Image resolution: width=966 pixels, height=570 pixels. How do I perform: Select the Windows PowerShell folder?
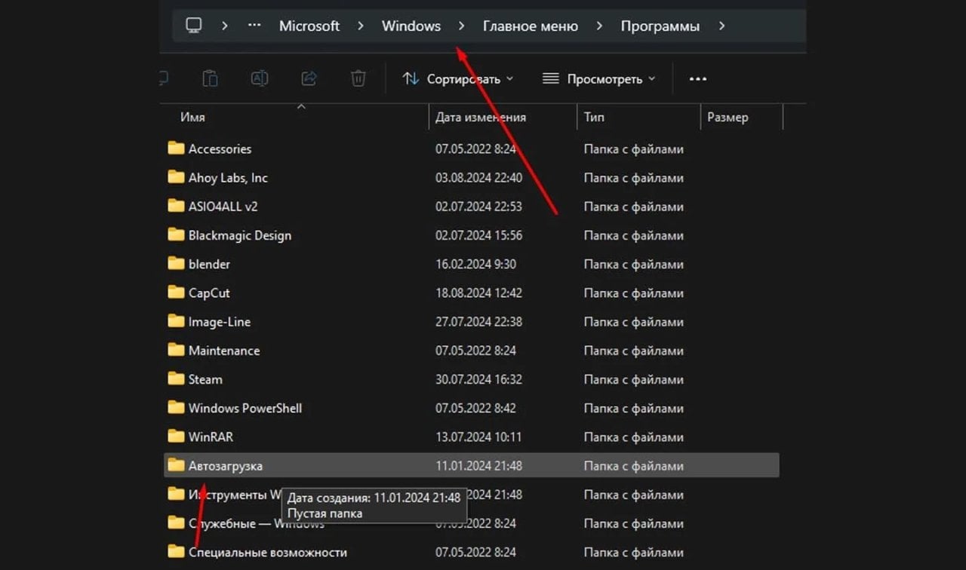[x=245, y=408]
